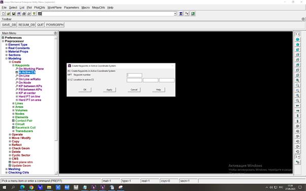Open the WorkPlane menu
Screen dimensions: 306x191
54,8
